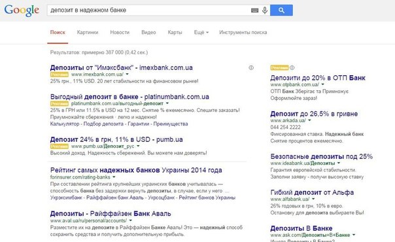
Task: Click the Калькулятор sitelink under Platinumbank
Action: pyautogui.click(x=65, y=124)
